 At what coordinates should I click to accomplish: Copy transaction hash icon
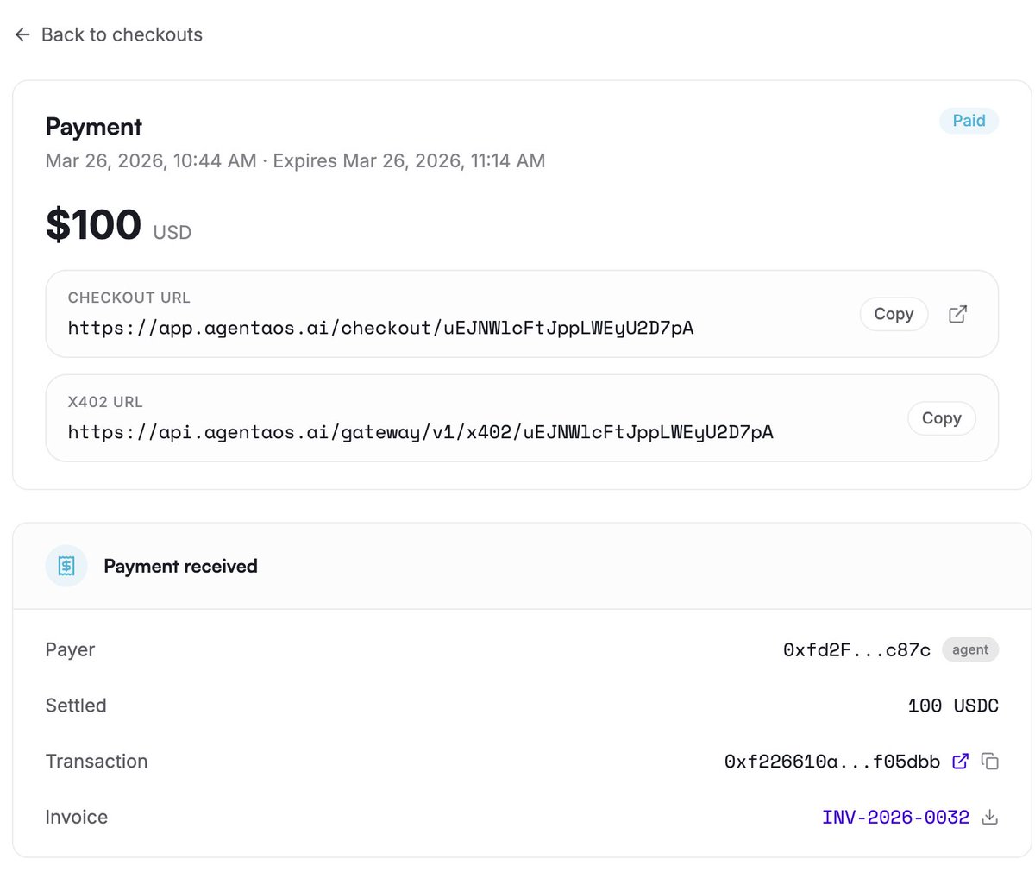[x=990, y=762]
